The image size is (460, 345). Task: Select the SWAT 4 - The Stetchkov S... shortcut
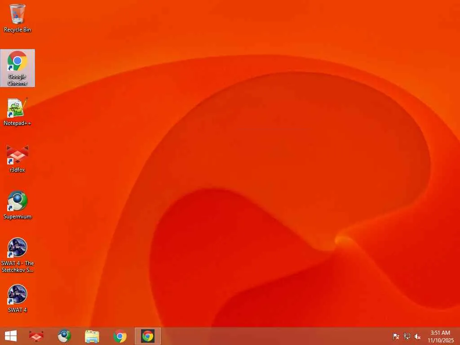click(x=18, y=255)
